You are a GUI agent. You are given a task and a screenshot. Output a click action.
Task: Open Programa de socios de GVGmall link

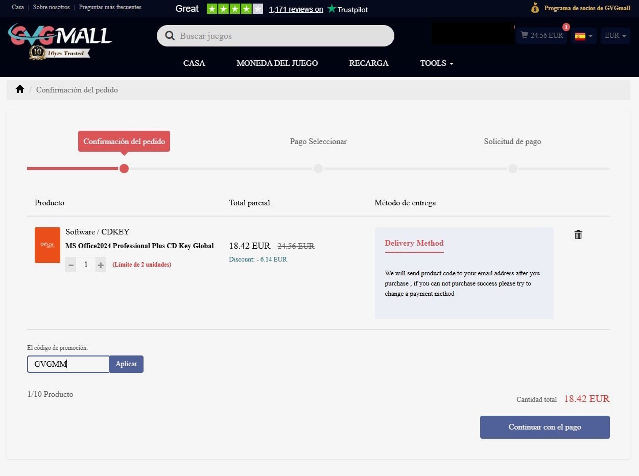[x=587, y=8]
